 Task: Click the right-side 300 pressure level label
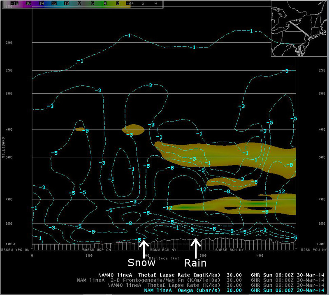[322, 94]
